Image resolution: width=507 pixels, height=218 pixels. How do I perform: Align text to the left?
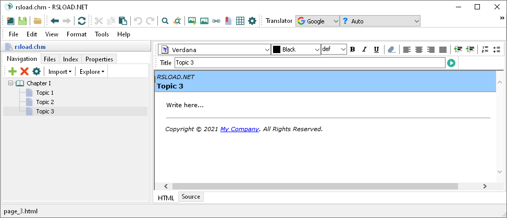(407, 49)
